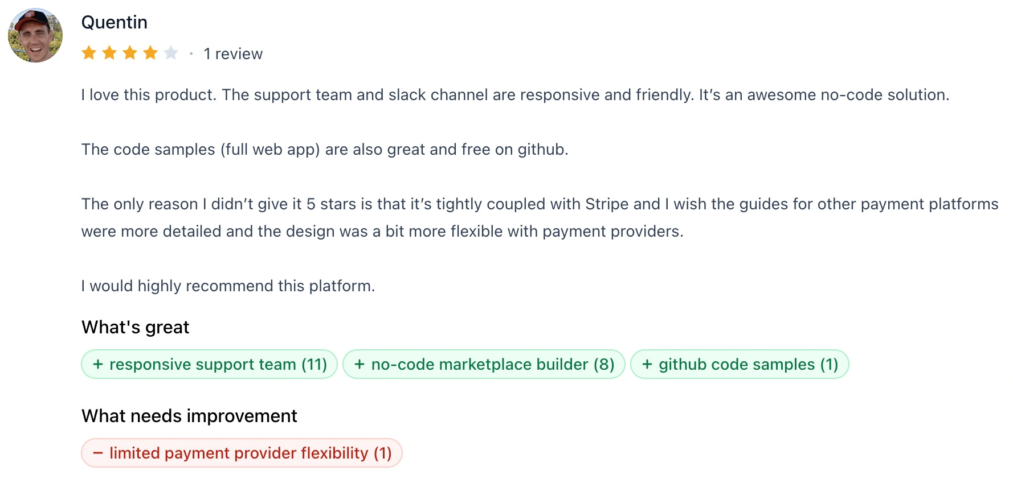Click the '1 review' count text

(x=233, y=54)
